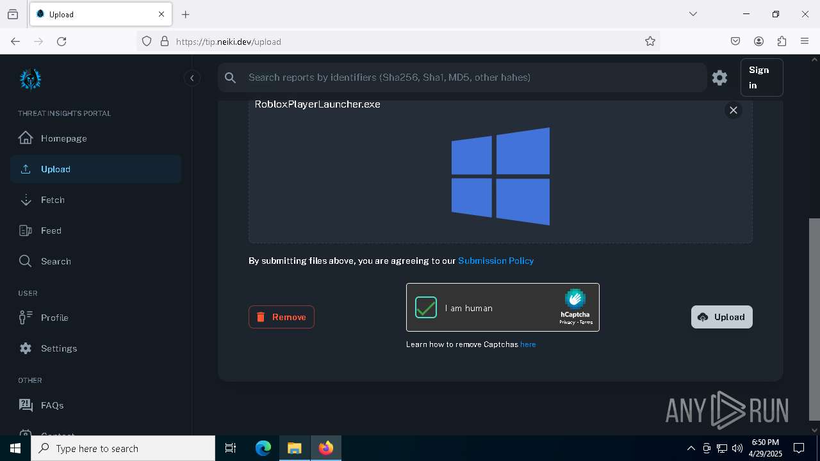The height and width of the screenshot is (461, 820).
Task: Click the Windows executable file thumbnail
Action: pos(500,176)
